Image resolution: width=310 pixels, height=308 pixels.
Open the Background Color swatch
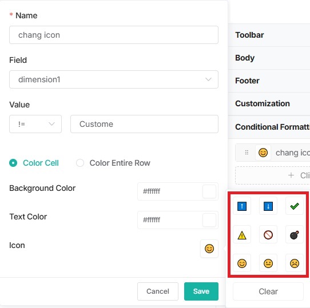[209, 191]
